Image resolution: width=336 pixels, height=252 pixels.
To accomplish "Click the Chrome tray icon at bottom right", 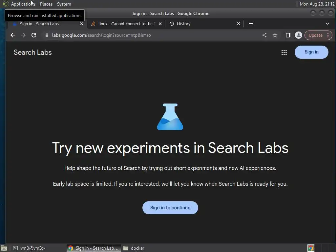I will click(311, 248).
